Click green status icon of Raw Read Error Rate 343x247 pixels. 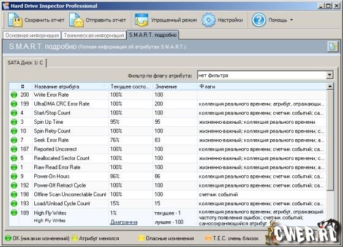(x=14, y=167)
